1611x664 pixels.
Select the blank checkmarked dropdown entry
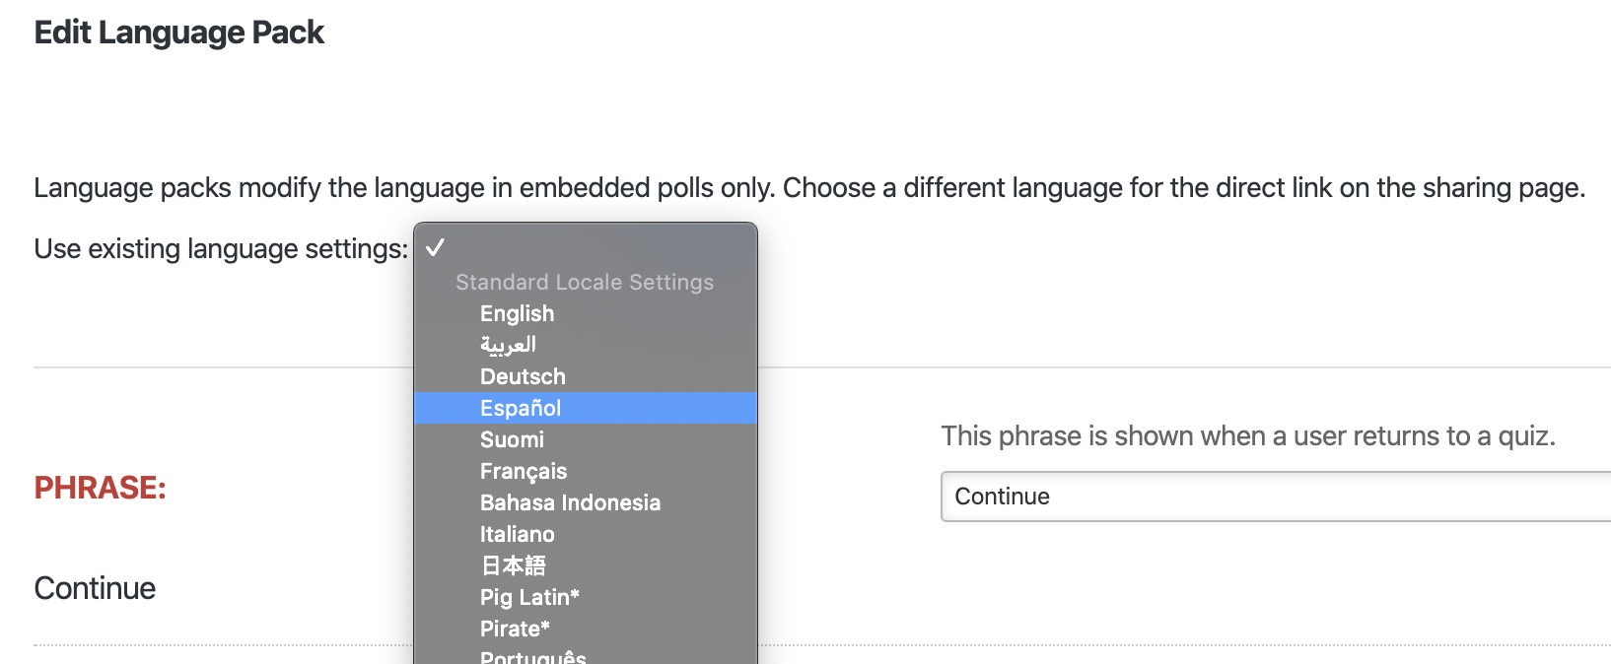(585, 247)
